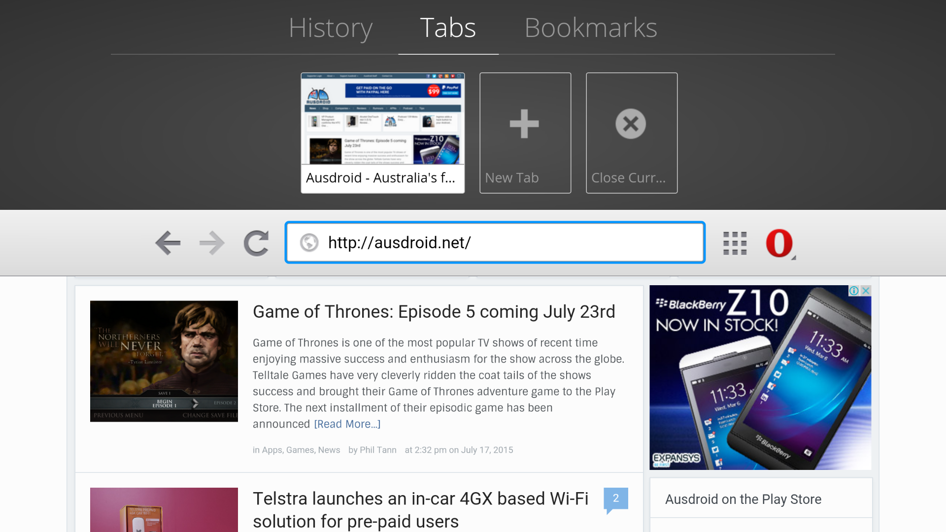Image resolution: width=946 pixels, height=532 pixels.
Task: Click the X icon to close current tab
Action: tap(631, 124)
